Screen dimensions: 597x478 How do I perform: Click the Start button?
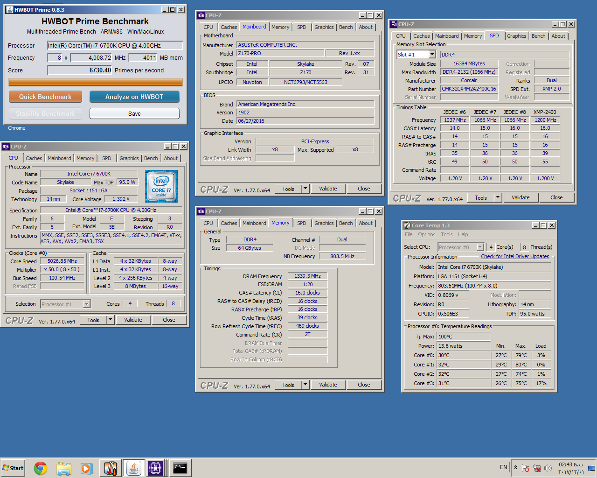pos(13,468)
